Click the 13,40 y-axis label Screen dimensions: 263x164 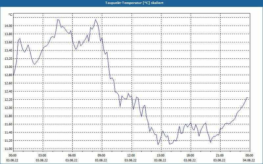[9, 51]
